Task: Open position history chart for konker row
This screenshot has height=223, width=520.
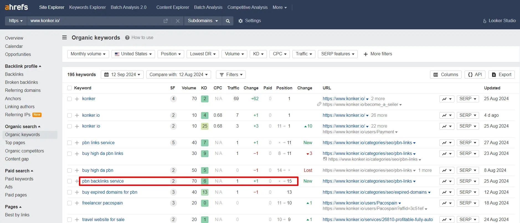Action: (x=447, y=99)
